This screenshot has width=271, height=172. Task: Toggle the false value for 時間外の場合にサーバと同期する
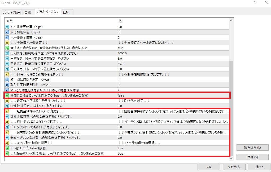point(121,95)
